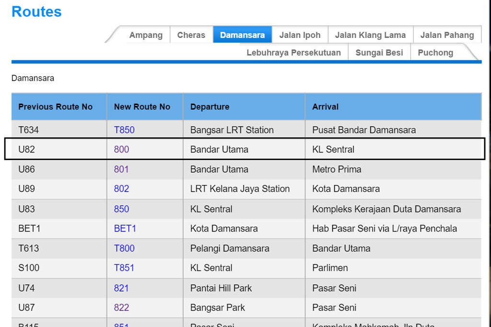Open route T850 link
Viewport: 491px width, 327px height.
pos(124,129)
